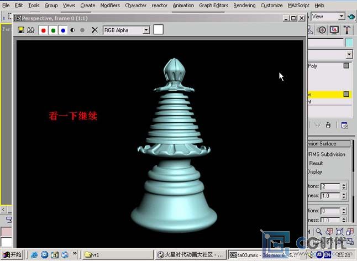Toggle the red channel display

[44, 30]
